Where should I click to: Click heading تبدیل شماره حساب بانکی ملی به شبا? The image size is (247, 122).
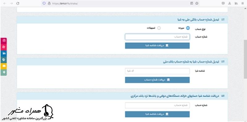pyautogui.click(x=198, y=20)
